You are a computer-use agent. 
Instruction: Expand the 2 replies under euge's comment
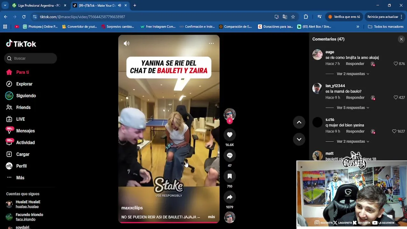click(353, 74)
